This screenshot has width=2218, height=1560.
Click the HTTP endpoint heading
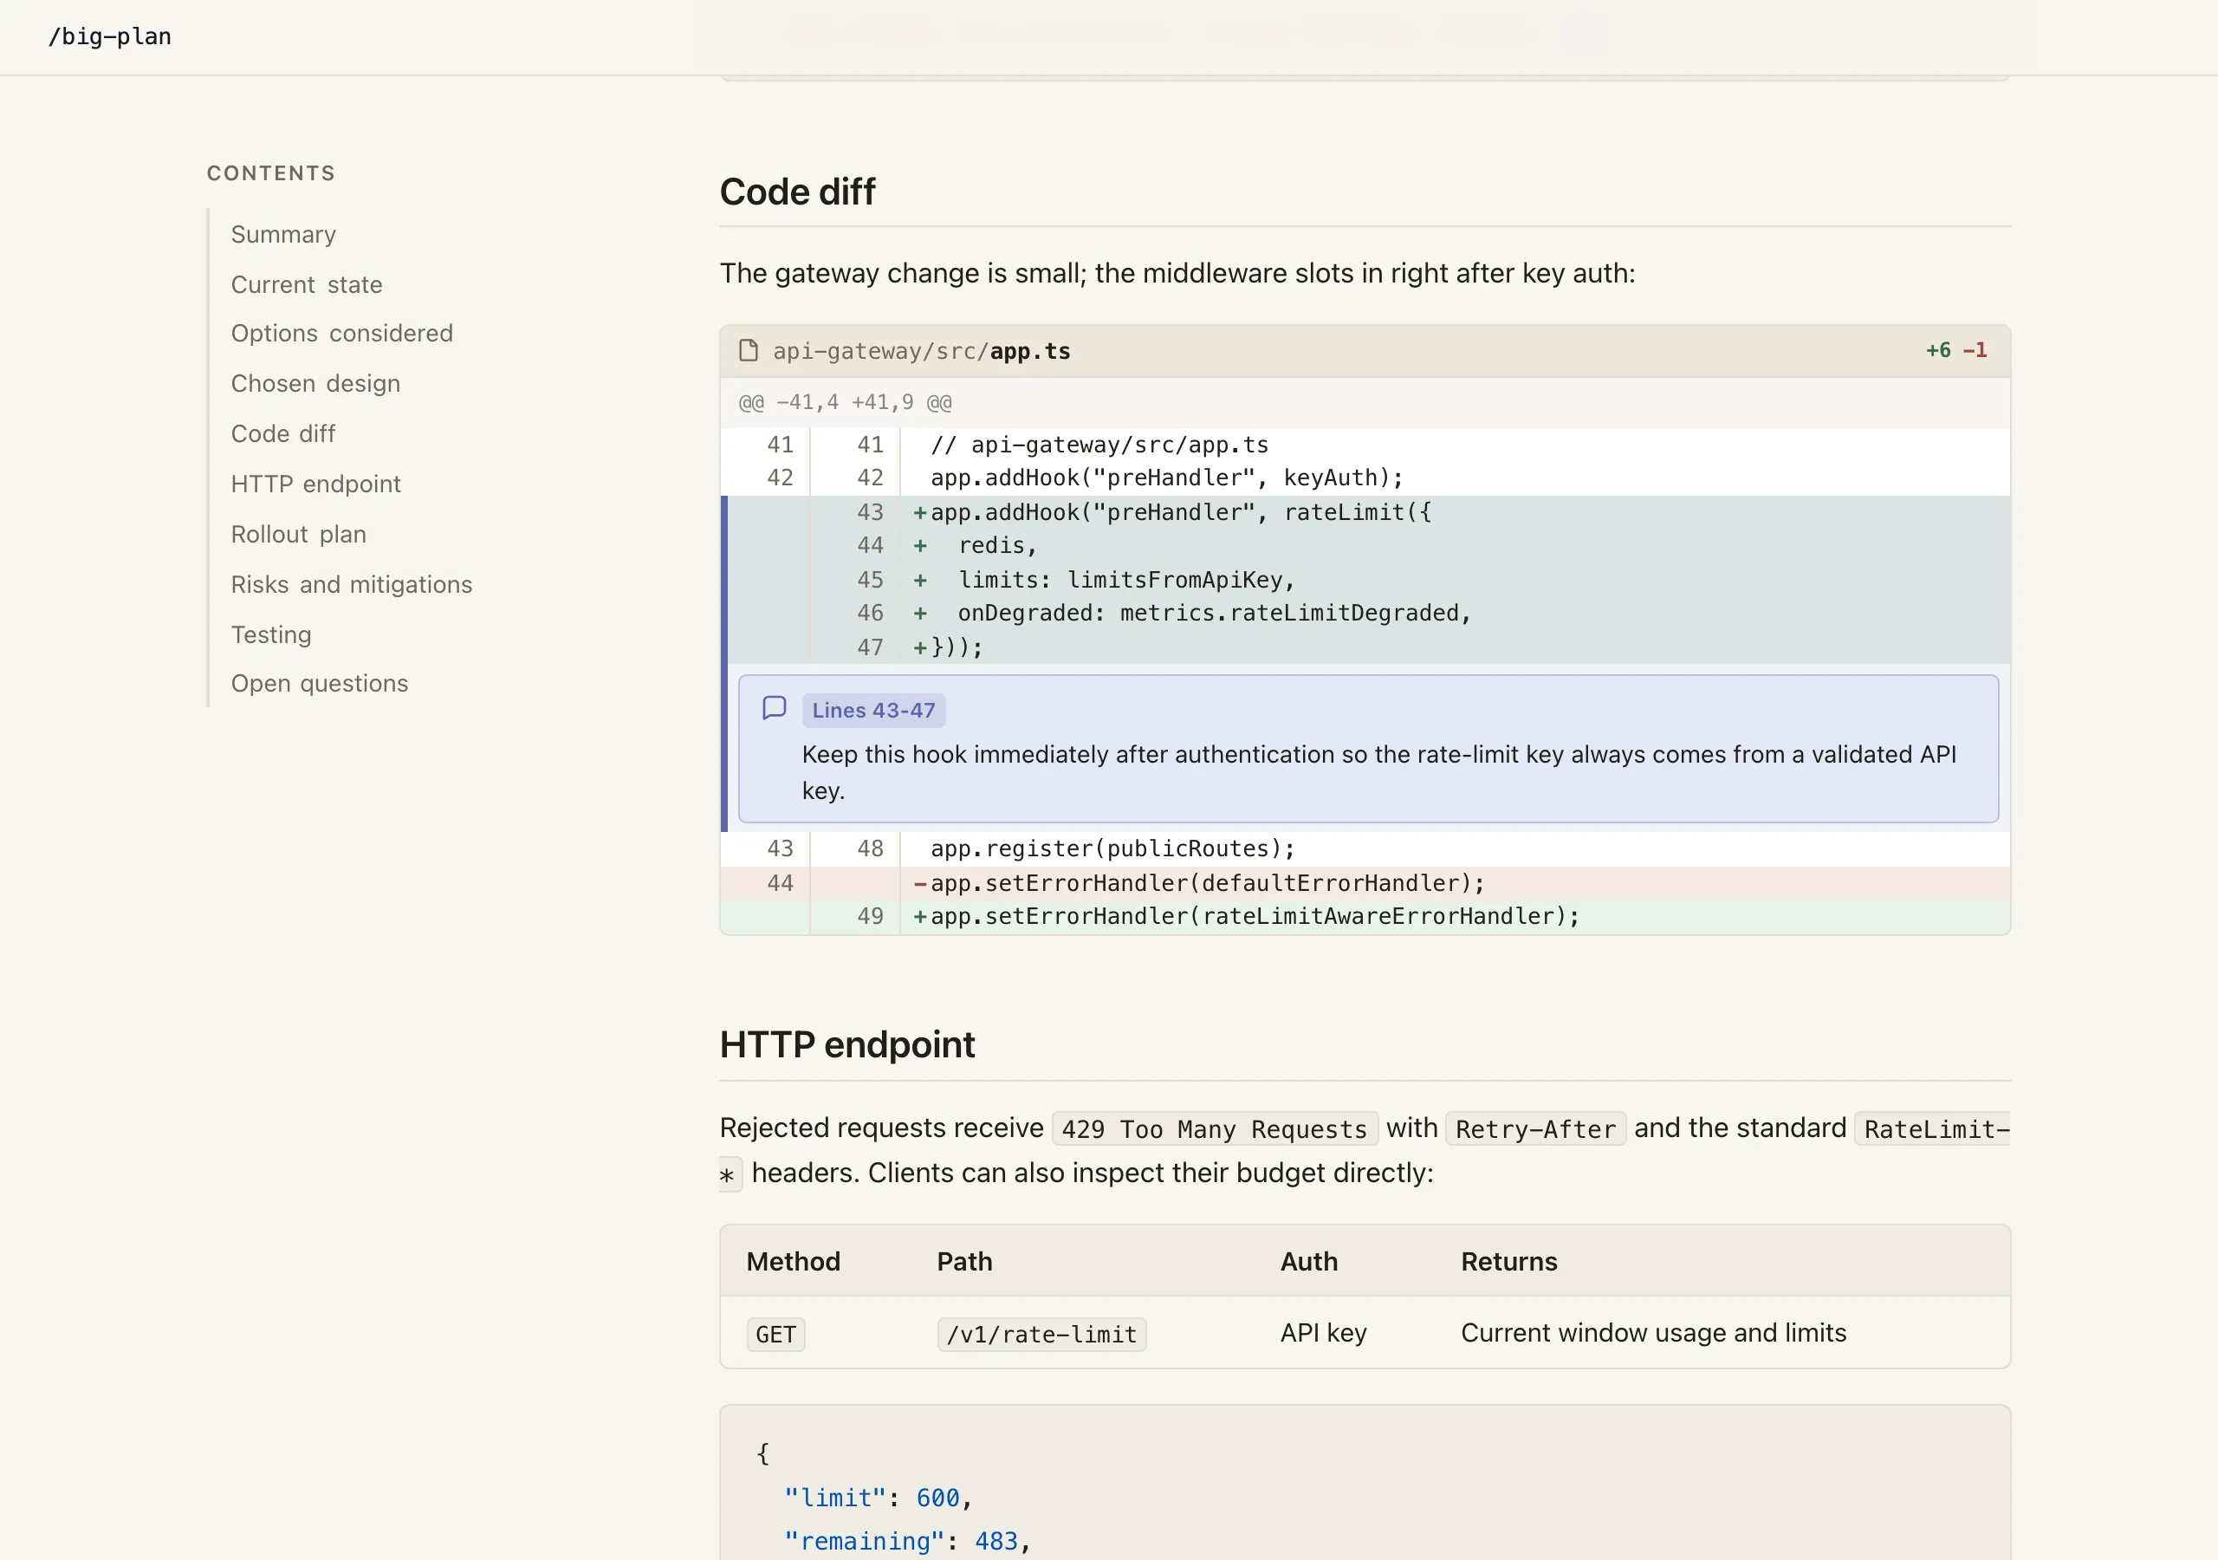847,1045
